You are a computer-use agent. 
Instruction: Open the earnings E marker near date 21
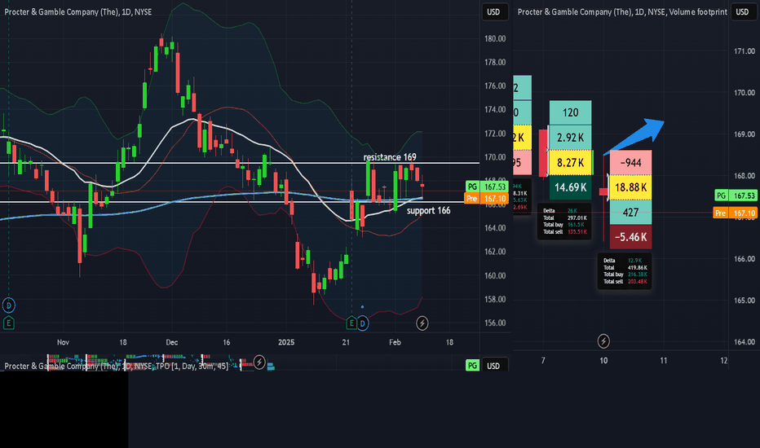tap(351, 323)
